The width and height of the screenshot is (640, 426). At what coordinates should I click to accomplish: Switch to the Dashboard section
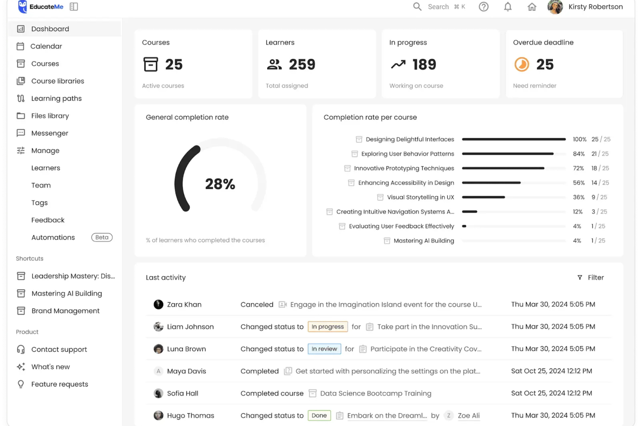click(50, 29)
